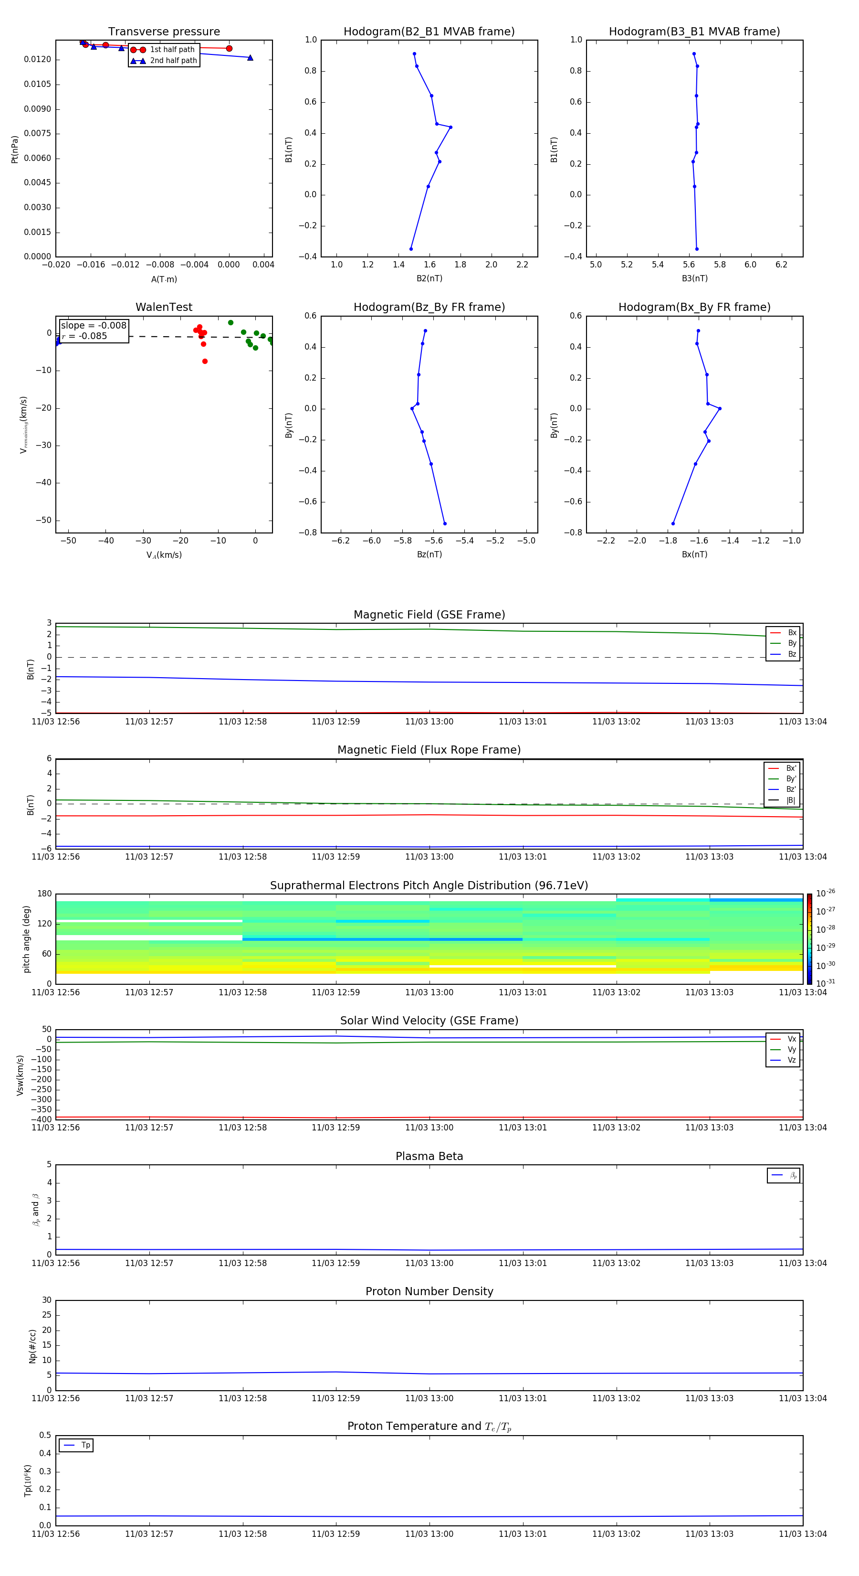Click the "Vsw(km/s)" axis label
The height and width of the screenshot is (1576, 859).
(20, 1075)
